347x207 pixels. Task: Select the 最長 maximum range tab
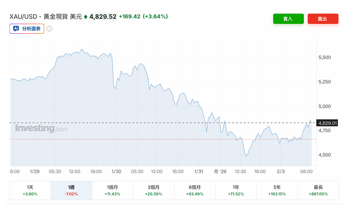click(318, 190)
